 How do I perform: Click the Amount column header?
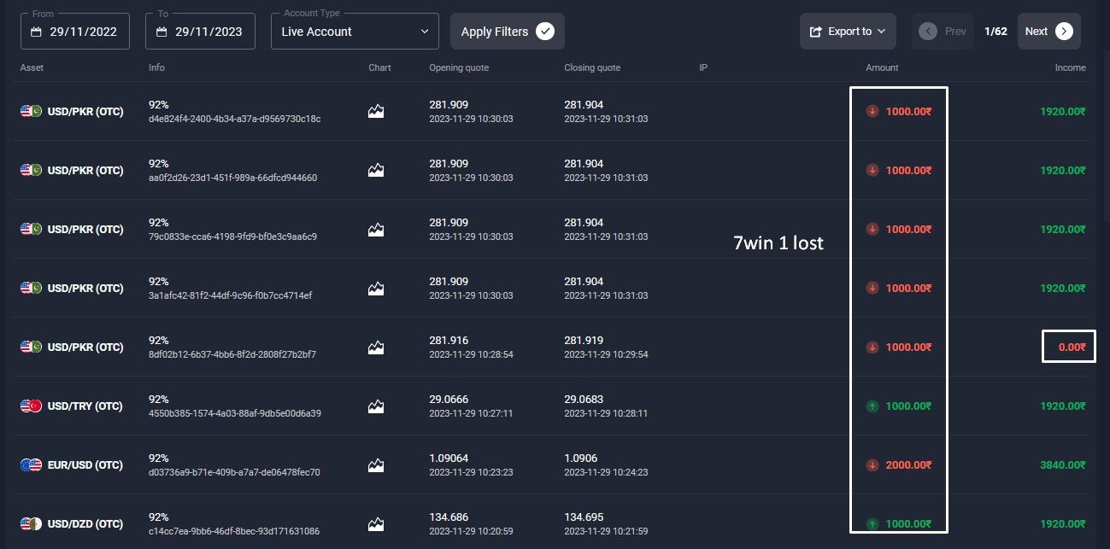[x=882, y=67]
